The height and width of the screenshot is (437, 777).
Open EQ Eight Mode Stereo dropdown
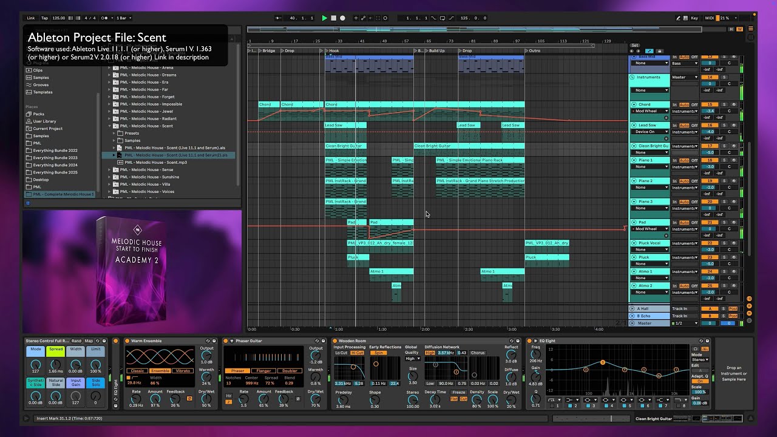(701, 360)
